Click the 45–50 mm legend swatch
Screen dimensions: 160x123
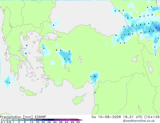74,120
